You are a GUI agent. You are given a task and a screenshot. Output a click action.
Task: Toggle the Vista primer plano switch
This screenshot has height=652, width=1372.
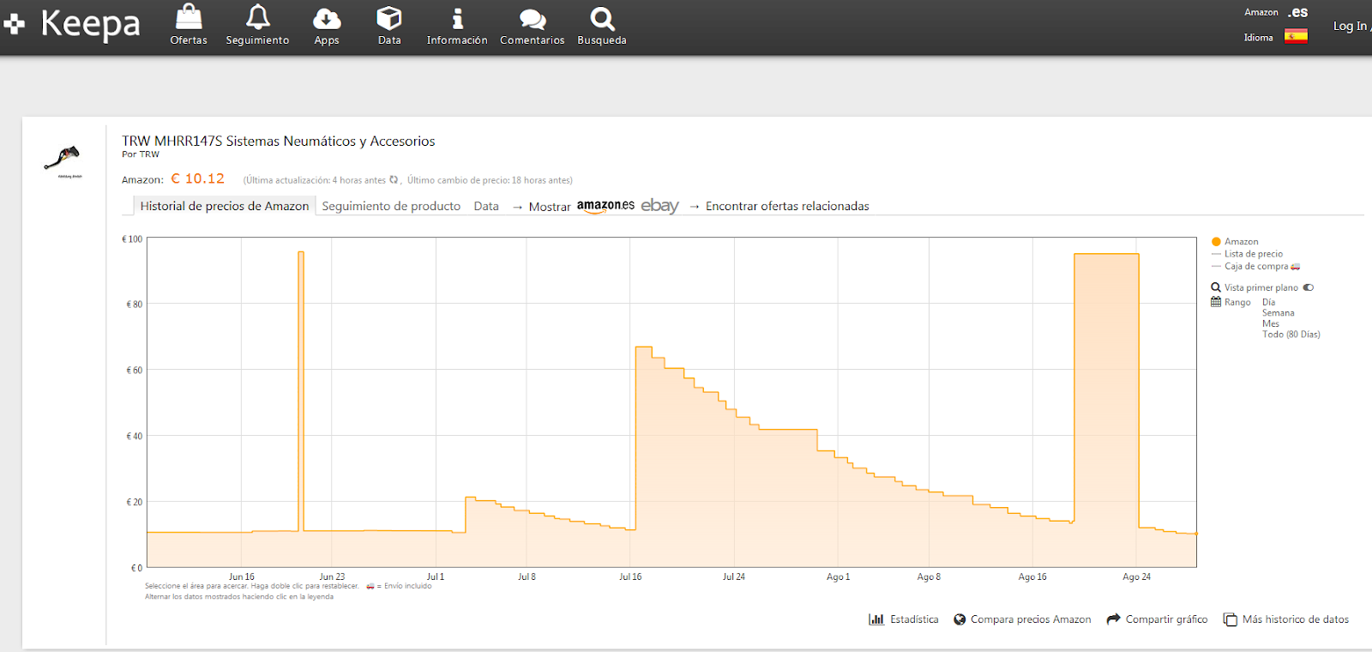pyautogui.click(x=1308, y=287)
